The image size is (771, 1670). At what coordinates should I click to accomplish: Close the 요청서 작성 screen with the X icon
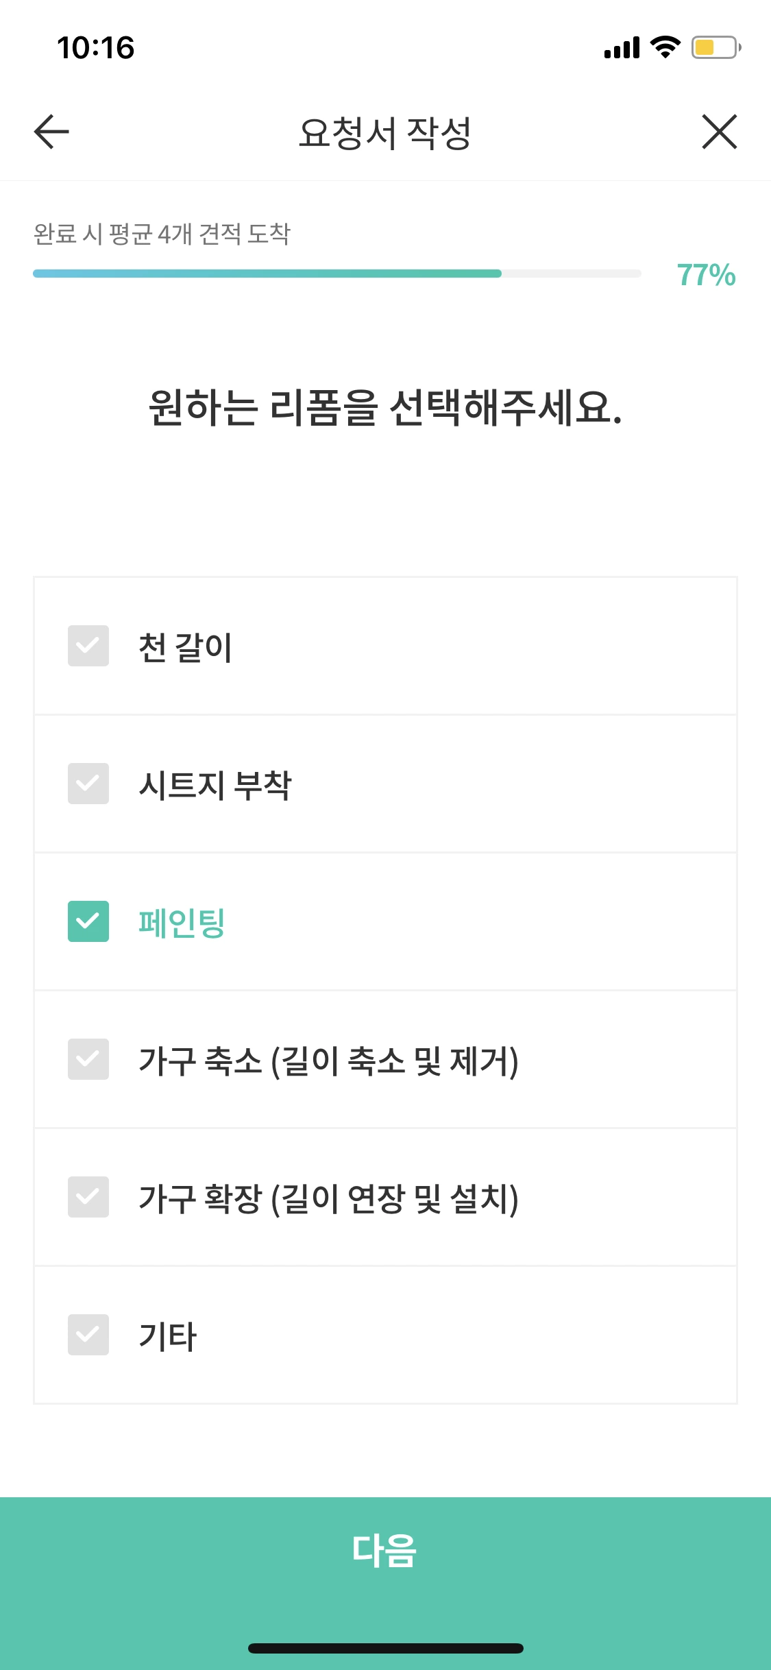[x=719, y=132]
